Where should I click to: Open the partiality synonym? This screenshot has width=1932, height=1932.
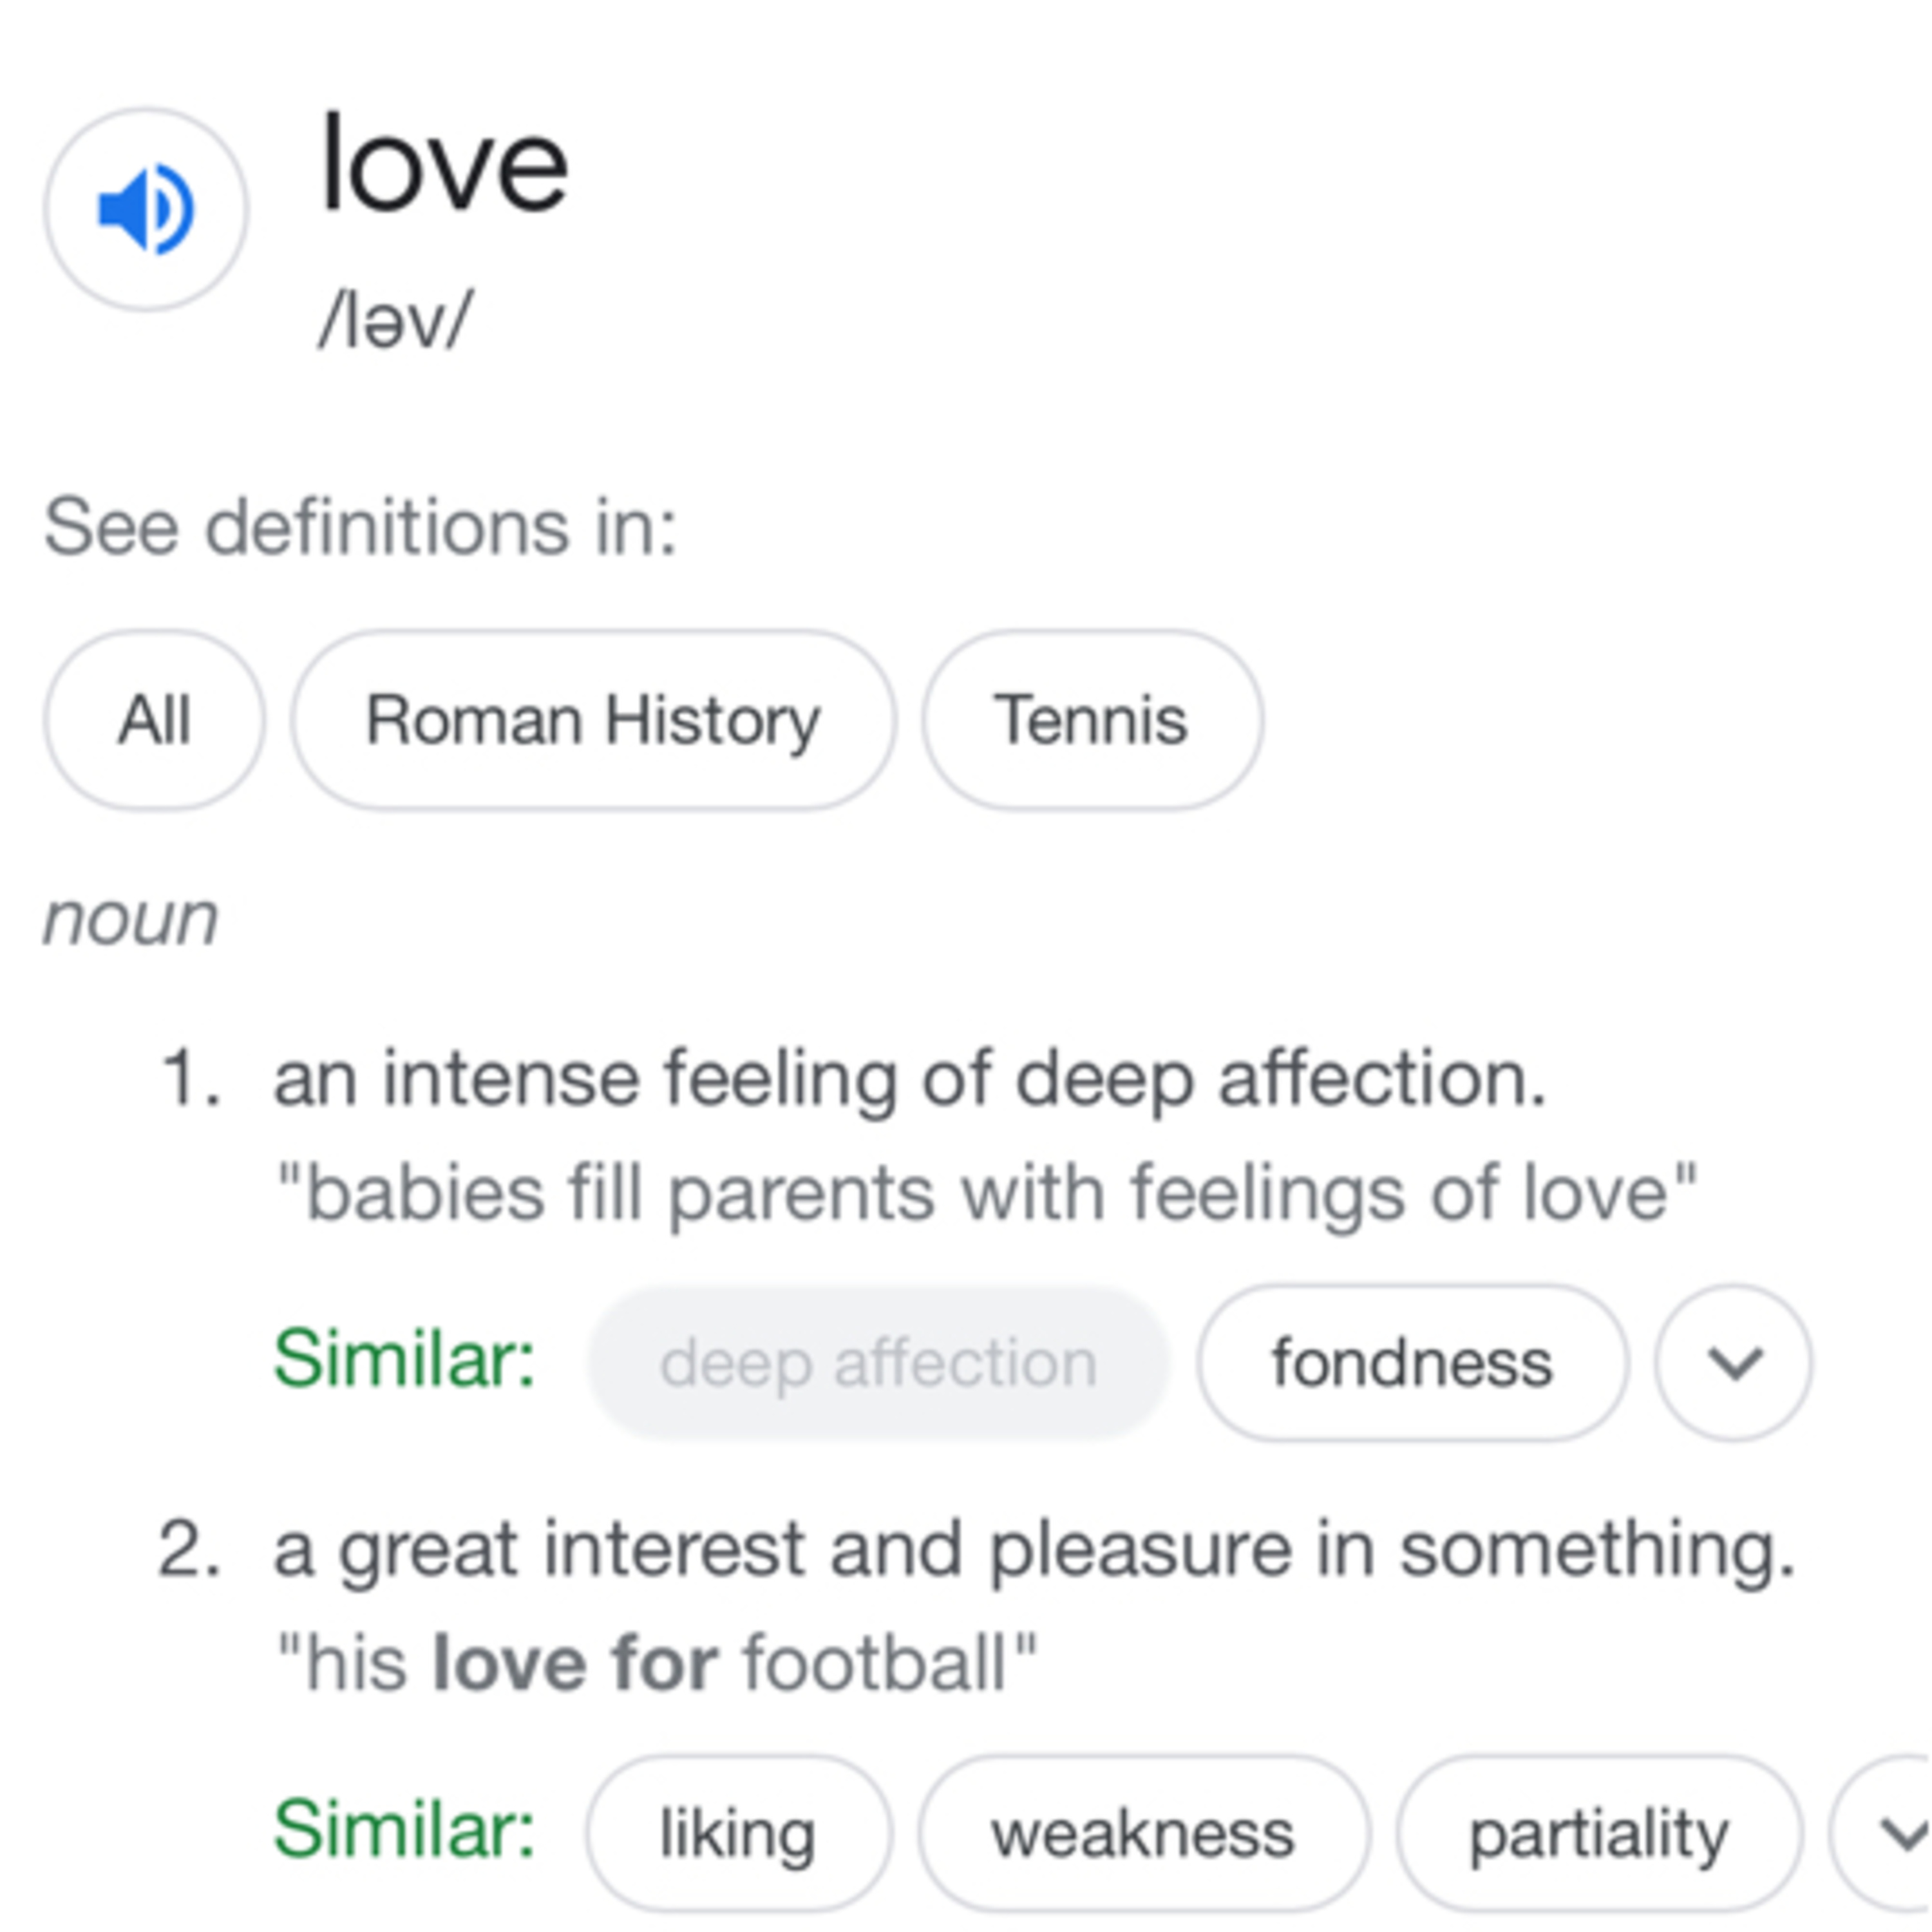[1598, 1833]
